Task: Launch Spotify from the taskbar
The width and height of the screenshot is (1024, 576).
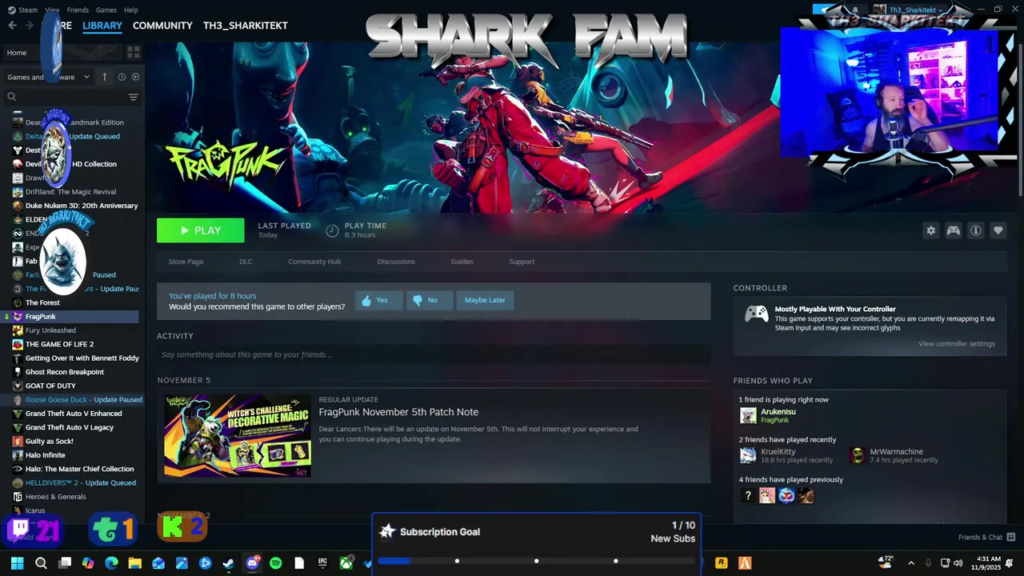Action: point(276,563)
